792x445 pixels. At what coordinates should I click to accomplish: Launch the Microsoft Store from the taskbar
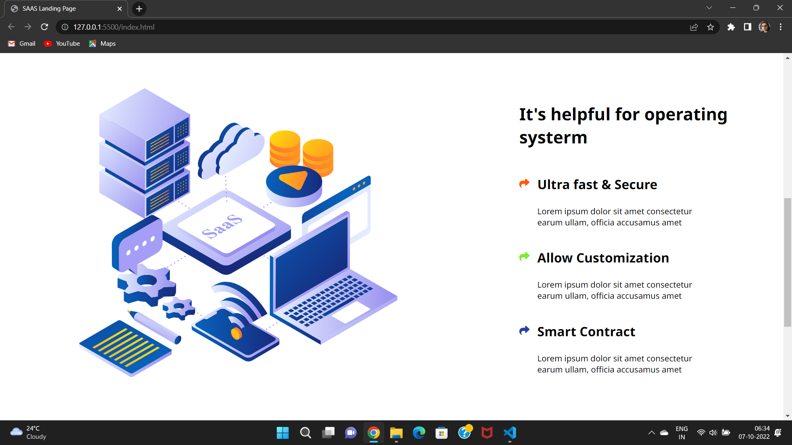coord(441,433)
